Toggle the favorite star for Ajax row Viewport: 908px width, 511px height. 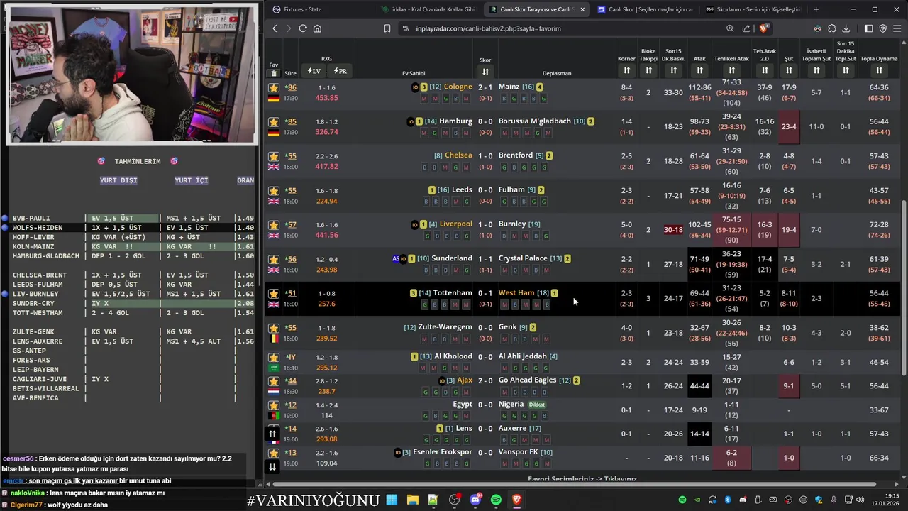[273, 381]
